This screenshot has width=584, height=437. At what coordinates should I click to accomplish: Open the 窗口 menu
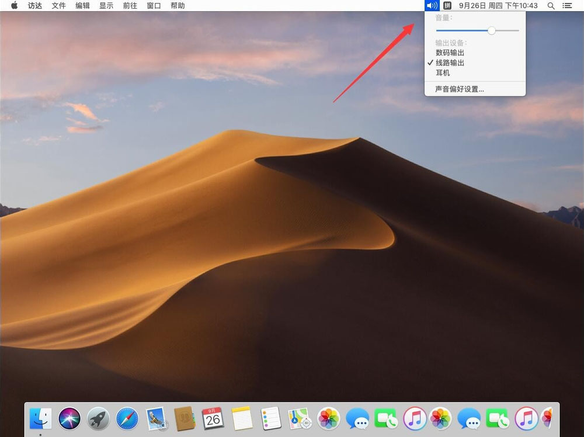click(x=154, y=6)
